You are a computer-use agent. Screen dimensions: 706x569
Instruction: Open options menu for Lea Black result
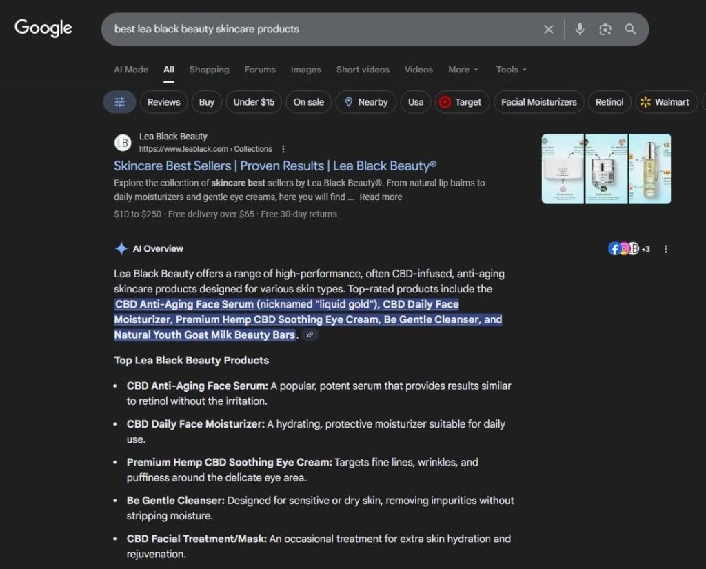click(283, 149)
